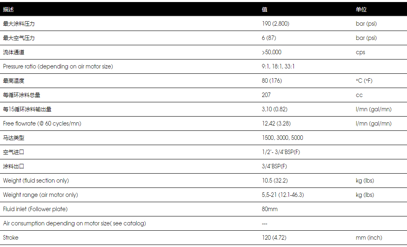Click the 5,5-21 (12.1-46.3) weight value

[283, 195]
